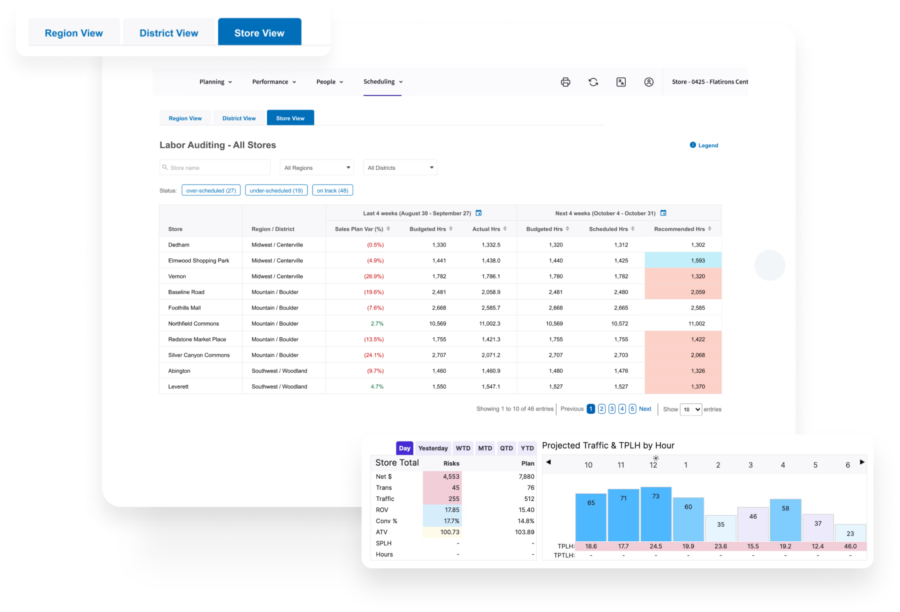Open the All Regions dropdown
Viewport: 900px width, 612px height.
(317, 168)
